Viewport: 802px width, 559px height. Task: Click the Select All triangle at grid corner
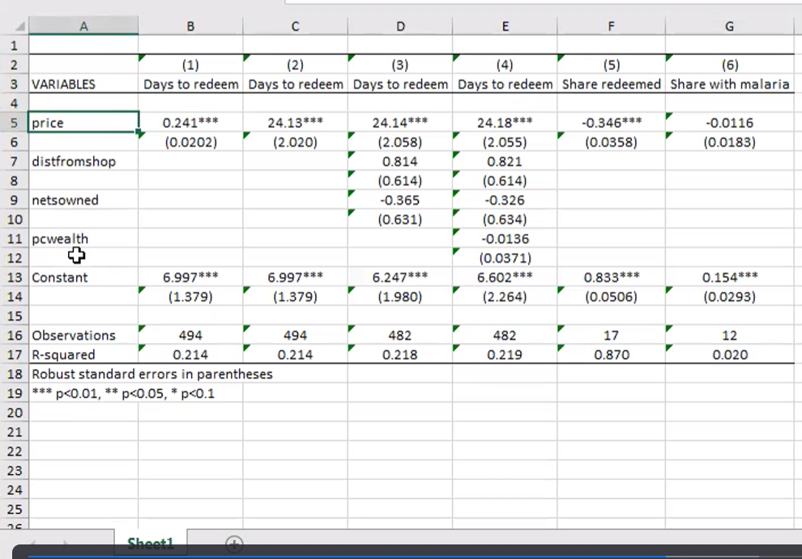[21, 26]
